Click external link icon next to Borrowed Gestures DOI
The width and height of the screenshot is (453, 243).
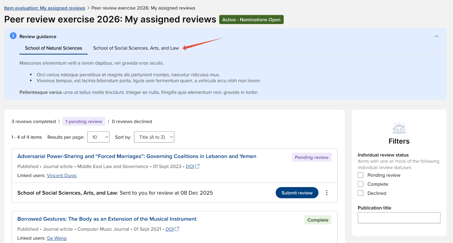click(x=177, y=229)
